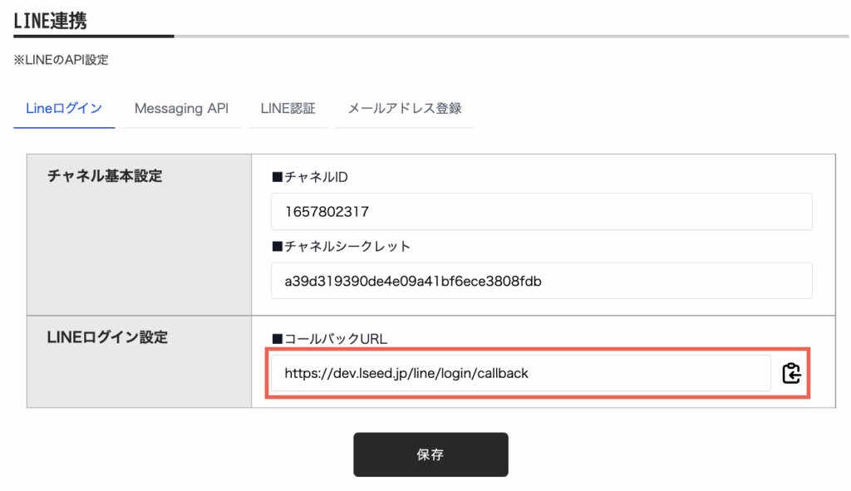Focus the チャネルID input field
Screen dimensions: 851x491
tap(540, 212)
